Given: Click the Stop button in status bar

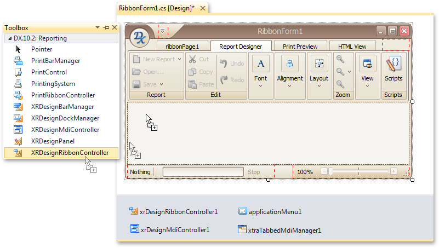Looking at the screenshot, I should coord(254,172).
